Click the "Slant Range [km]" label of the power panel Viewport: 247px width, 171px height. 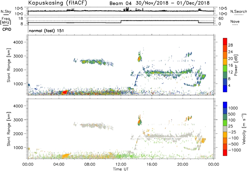click(x=9, y=65)
